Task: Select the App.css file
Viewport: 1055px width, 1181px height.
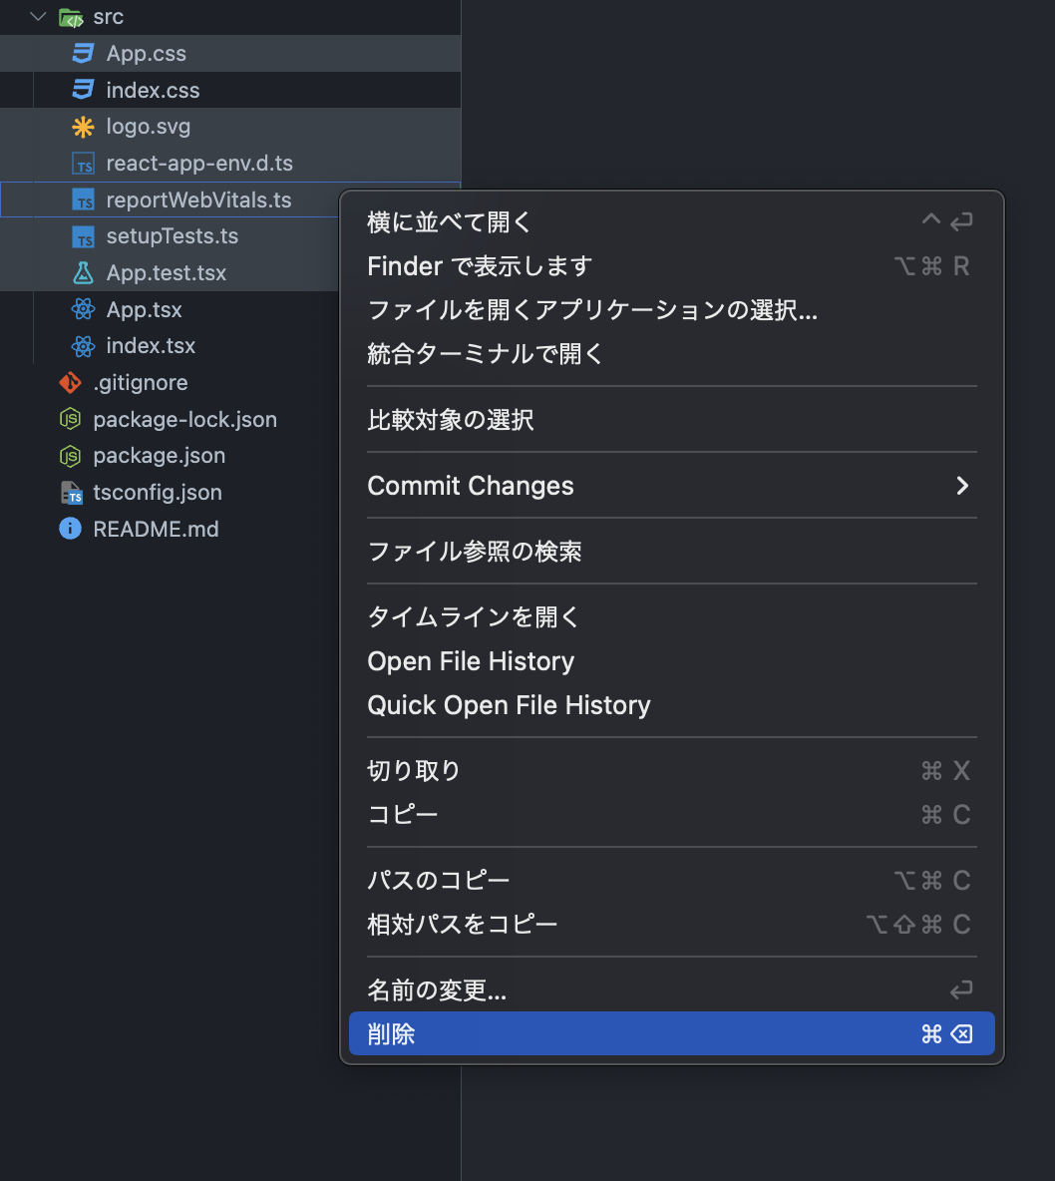Action: click(x=147, y=54)
